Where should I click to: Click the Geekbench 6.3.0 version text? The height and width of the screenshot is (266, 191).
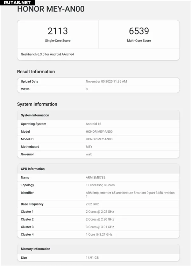coord(47,54)
